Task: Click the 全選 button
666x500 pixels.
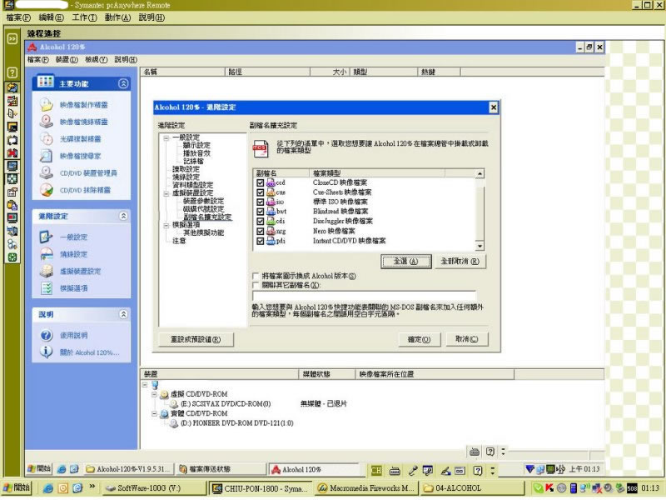Action: (x=406, y=262)
